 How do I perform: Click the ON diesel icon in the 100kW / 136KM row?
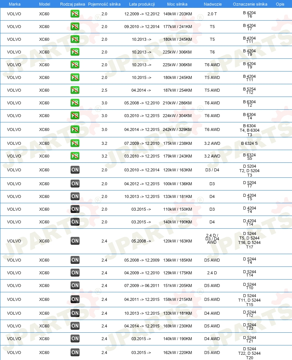point(75,184)
